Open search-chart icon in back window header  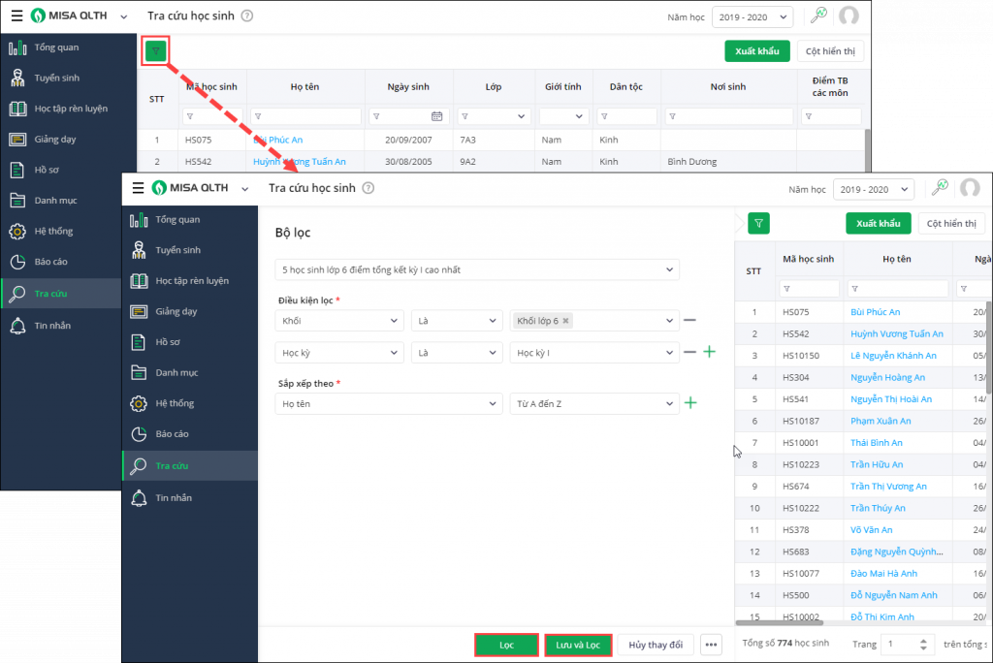[818, 16]
